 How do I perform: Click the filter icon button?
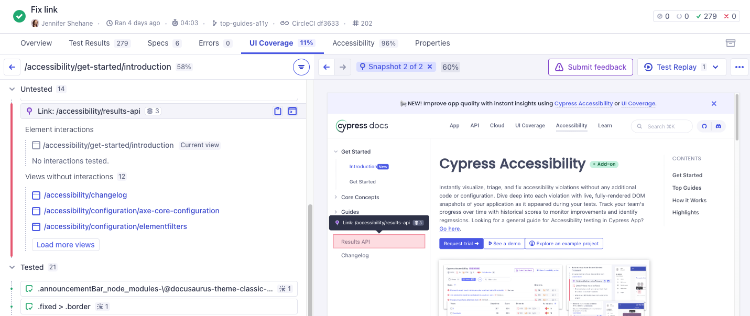coord(301,67)
